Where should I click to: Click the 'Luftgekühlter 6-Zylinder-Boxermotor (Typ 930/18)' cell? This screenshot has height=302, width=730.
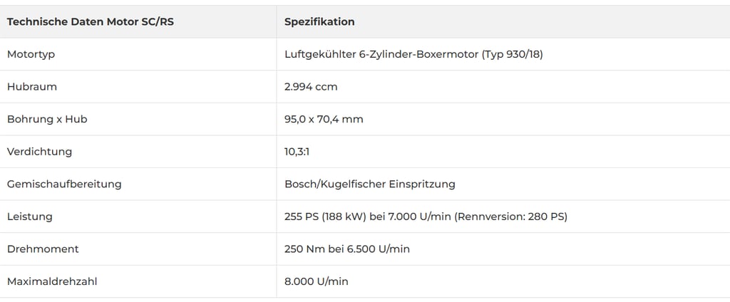point(413,54)
